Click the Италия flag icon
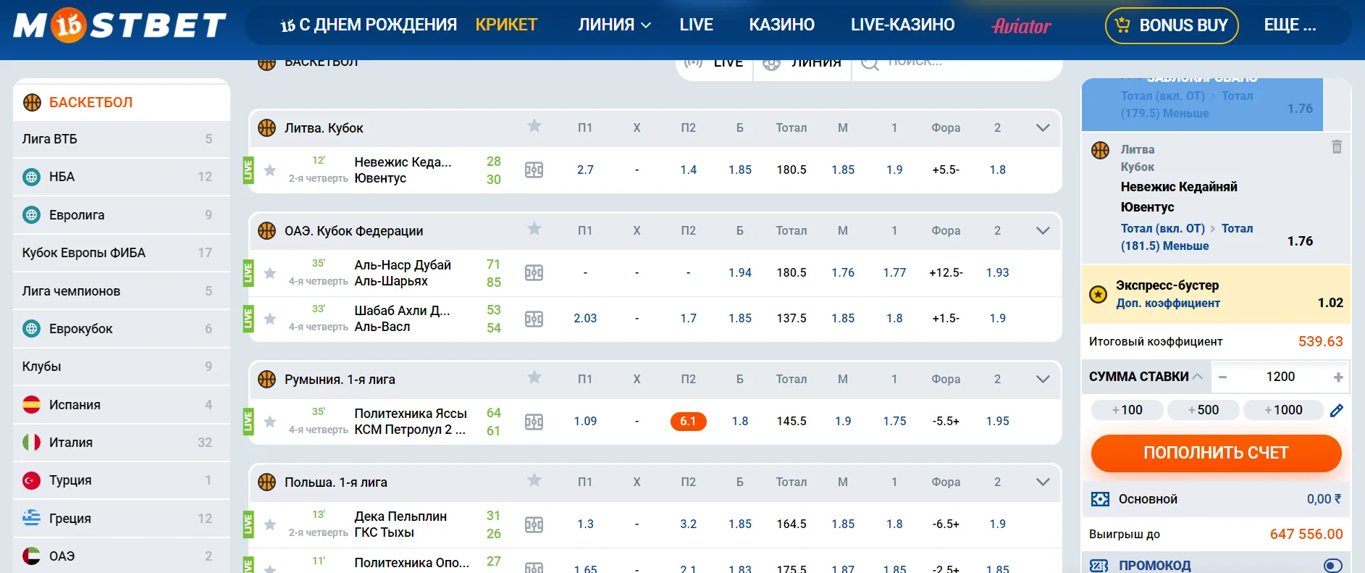The image size is (1365, 573). pos(32,442)
